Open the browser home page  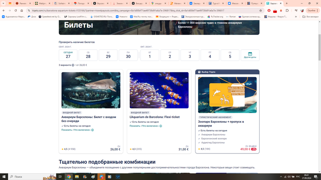22,11
